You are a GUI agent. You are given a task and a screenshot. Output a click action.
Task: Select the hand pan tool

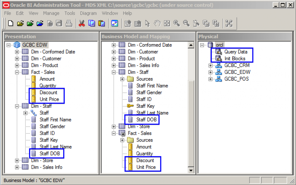(157, 23)
